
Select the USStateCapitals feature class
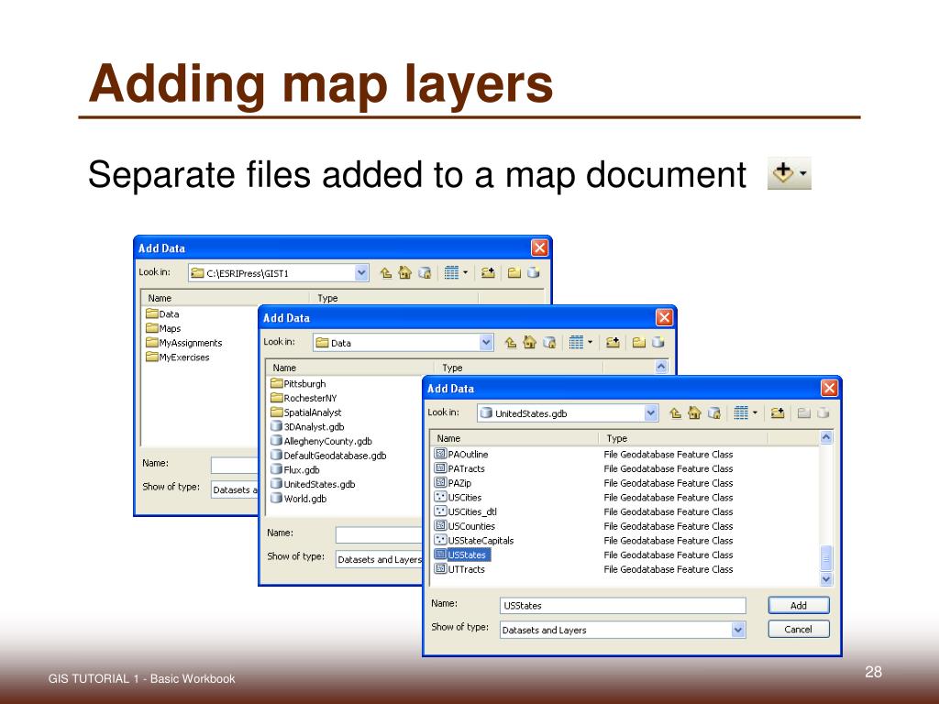(x=474, y=541)
